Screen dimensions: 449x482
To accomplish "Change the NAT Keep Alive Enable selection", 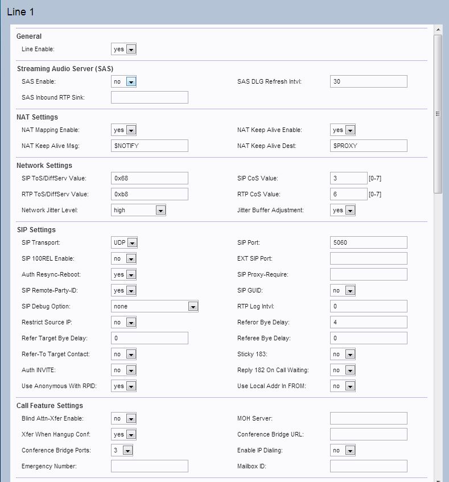I will click(x=343, y=130).
